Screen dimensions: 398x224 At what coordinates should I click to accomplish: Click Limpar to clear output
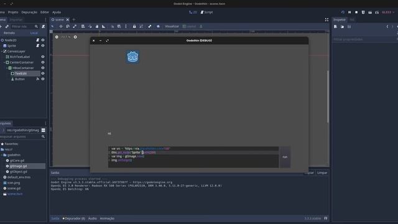[322, 173]
